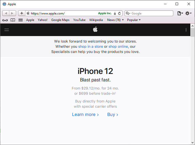Follow the iPhone 12 Learn more link

85,114
